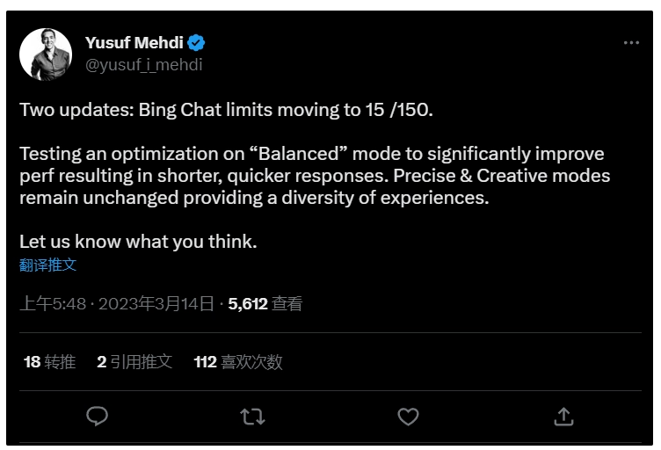This screenshot has width=661, height=450.
Task: Open the three-dot more options menu
Action: coord(631,42)
